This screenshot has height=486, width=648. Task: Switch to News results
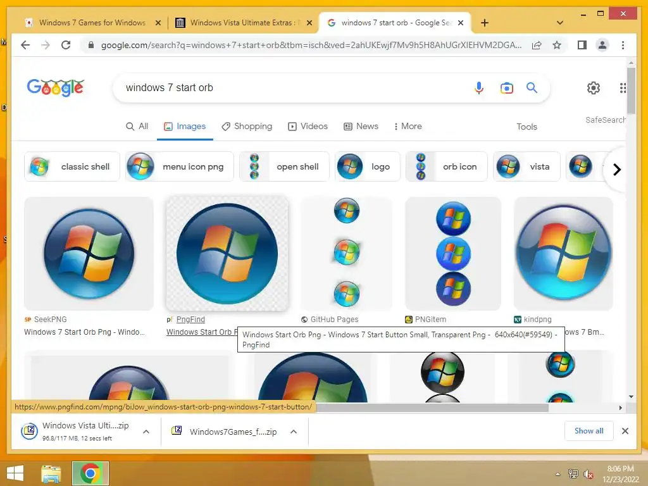click(x=361, y=126)
